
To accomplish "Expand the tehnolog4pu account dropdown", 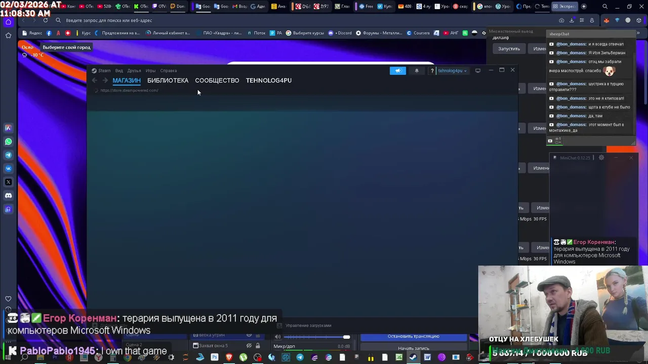I will (452, 71).
